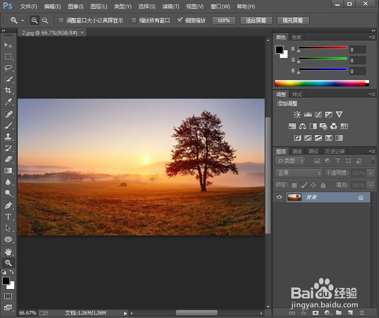Image resolution: width=379 pixels, height=318 pixels.
Task: Select the Dodge tool
Action: tap(8, 193)
